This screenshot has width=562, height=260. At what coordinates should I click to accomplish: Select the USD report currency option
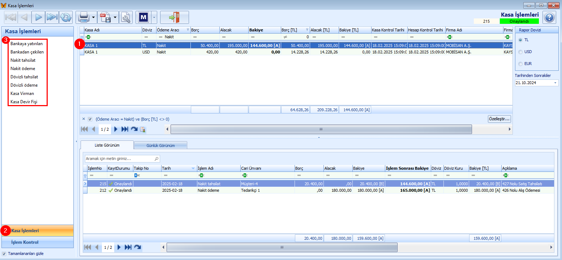tap(520, 52)
